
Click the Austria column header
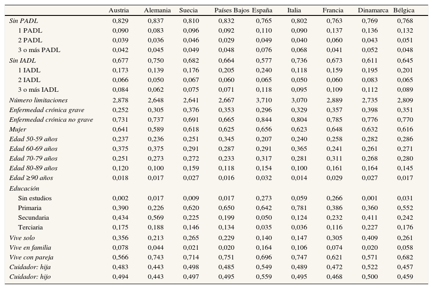pyautogui.click(x=119, y=10)
